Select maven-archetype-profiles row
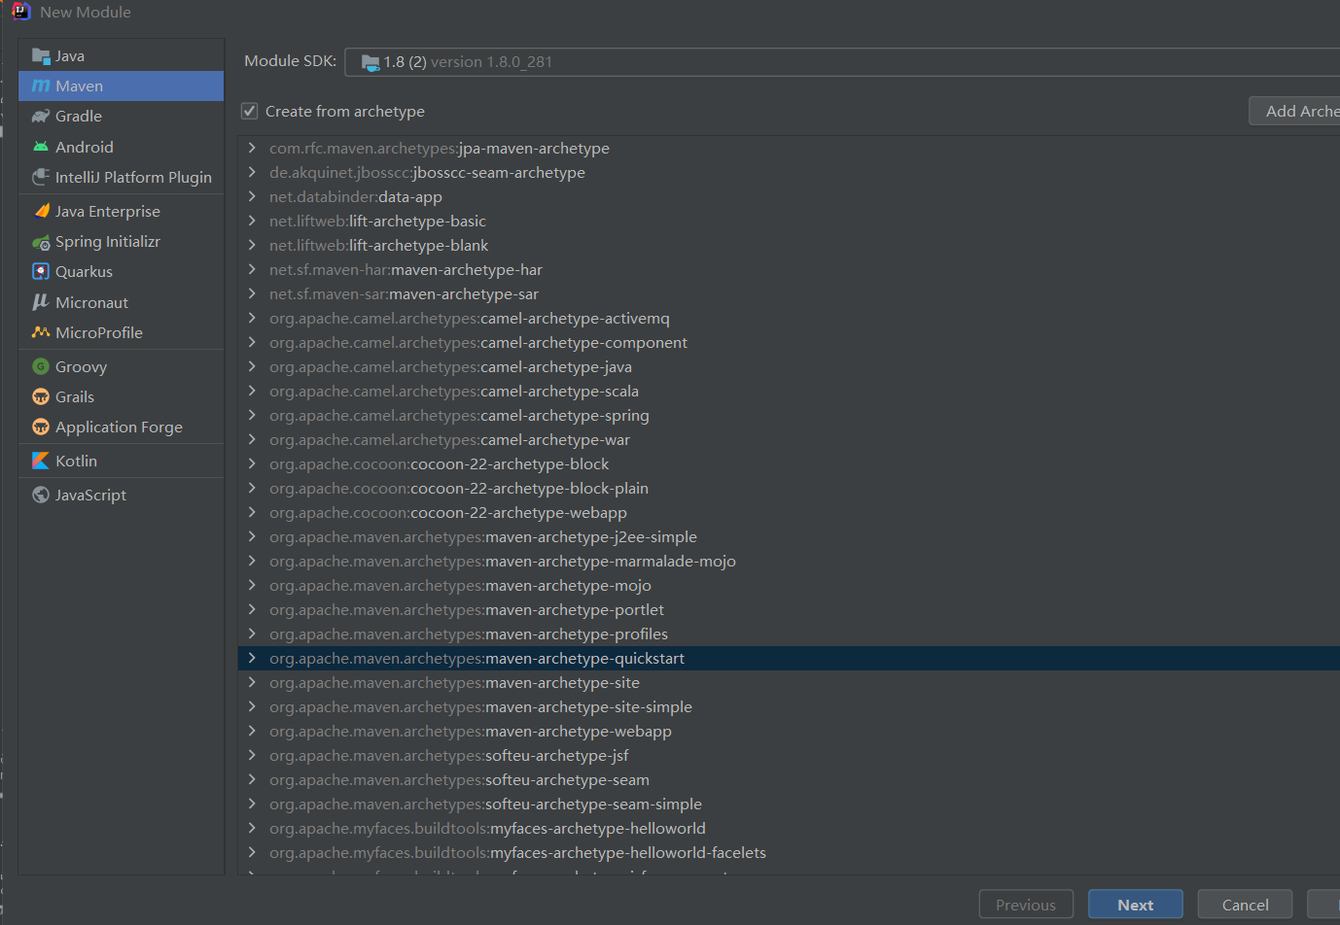The width and height of the screenshot is (1340, 925). [789, 634]
